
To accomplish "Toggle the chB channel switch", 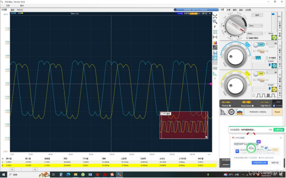I will click(259, 74).
